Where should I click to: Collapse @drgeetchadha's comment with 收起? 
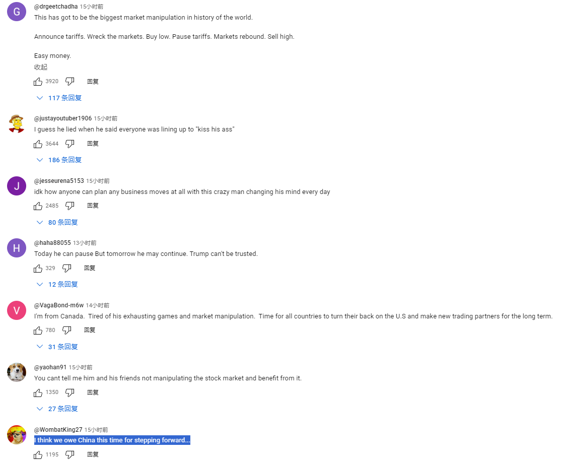[41, 68]
